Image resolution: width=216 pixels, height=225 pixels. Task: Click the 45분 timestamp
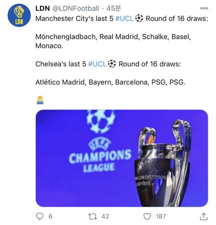[113, 8]
